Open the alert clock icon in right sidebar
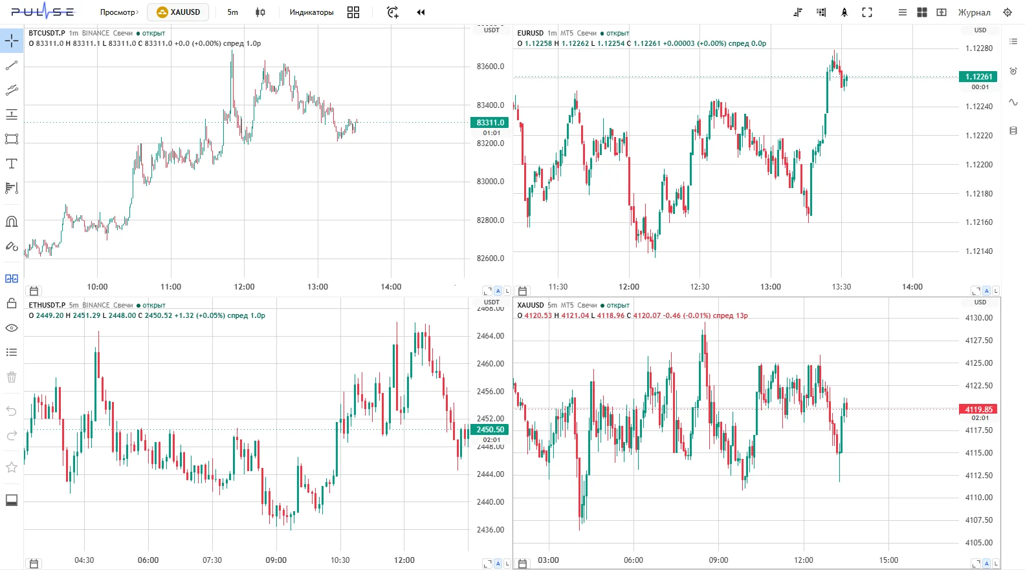1025x570 pixels. click(x=1013, y=71)
